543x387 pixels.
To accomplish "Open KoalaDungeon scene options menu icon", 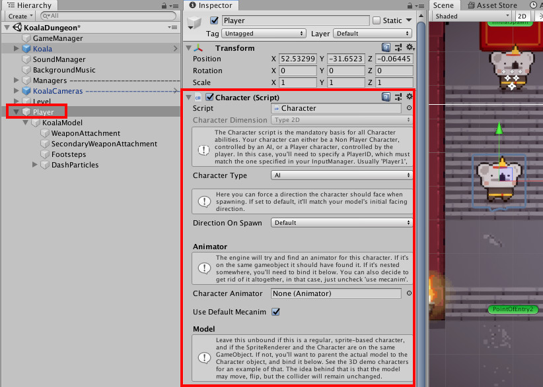I will coord(172,27).
